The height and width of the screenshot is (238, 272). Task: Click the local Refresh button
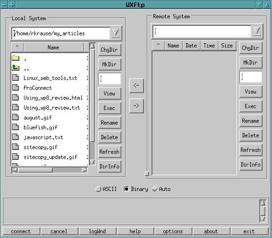tap(110, 152)
